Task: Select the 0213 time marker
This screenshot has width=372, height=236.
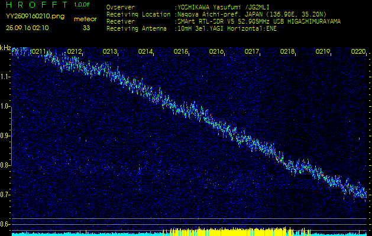Action: coord(110,52)
